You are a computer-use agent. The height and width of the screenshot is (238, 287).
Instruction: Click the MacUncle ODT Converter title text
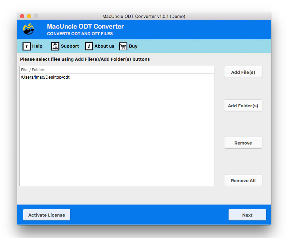point(85,26)
